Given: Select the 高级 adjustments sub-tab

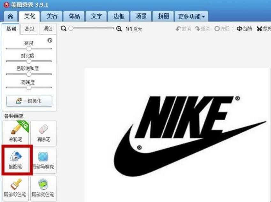Looking at the screenshot, I should 29,29.
